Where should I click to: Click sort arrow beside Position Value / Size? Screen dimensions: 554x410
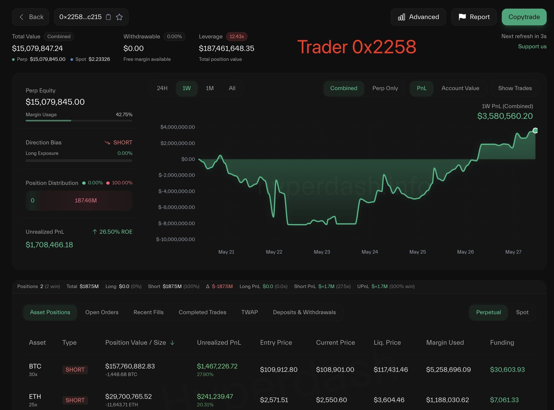tap(172, 343)
